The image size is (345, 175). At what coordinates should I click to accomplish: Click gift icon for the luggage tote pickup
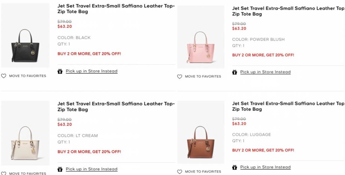click(234, 167)
